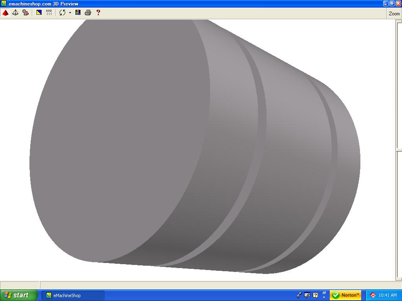Open the window system menu icon in title bar
This screenshot has width=402, height=301.
(x=4, y=4)
